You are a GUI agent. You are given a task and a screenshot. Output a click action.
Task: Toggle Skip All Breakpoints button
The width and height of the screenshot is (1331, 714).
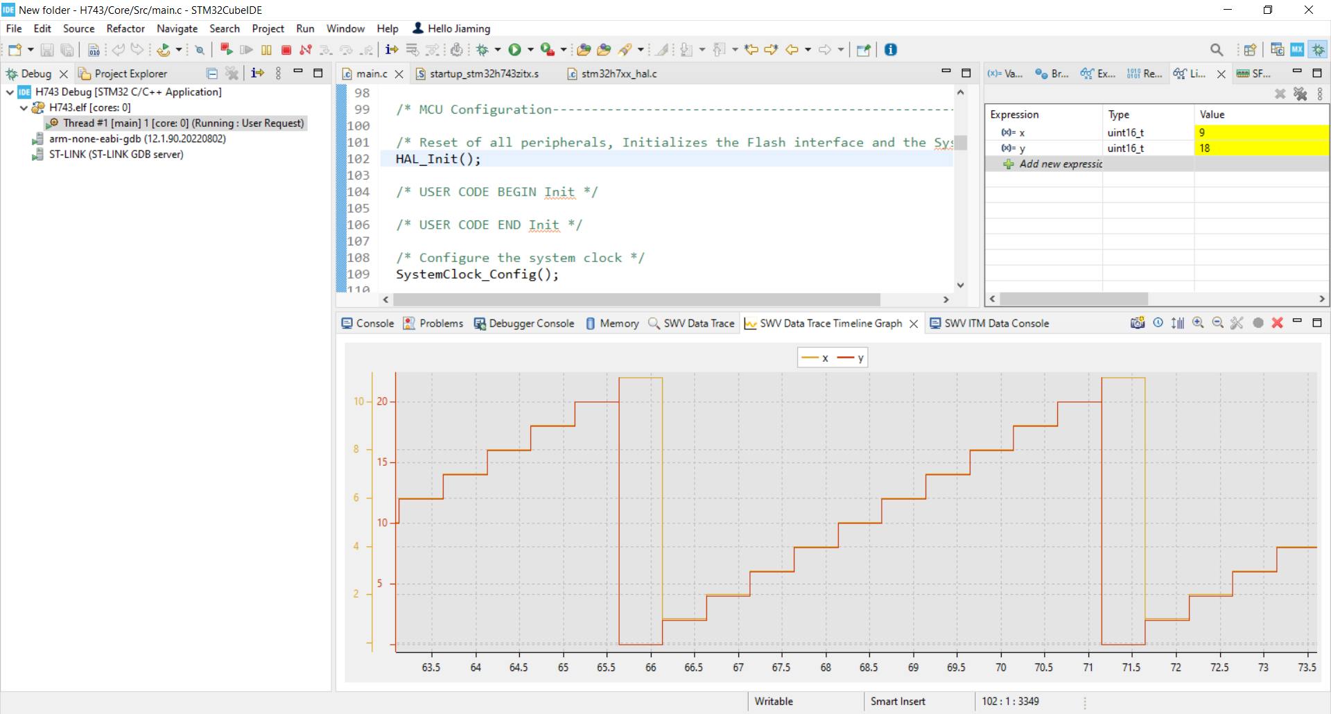tap(200, 50)
